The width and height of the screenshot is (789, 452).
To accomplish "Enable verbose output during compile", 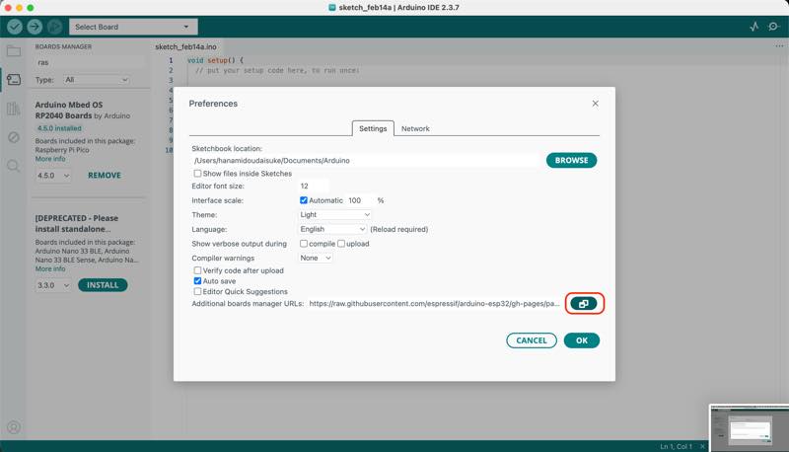I will pyautogui.click(x=304, y=244).
